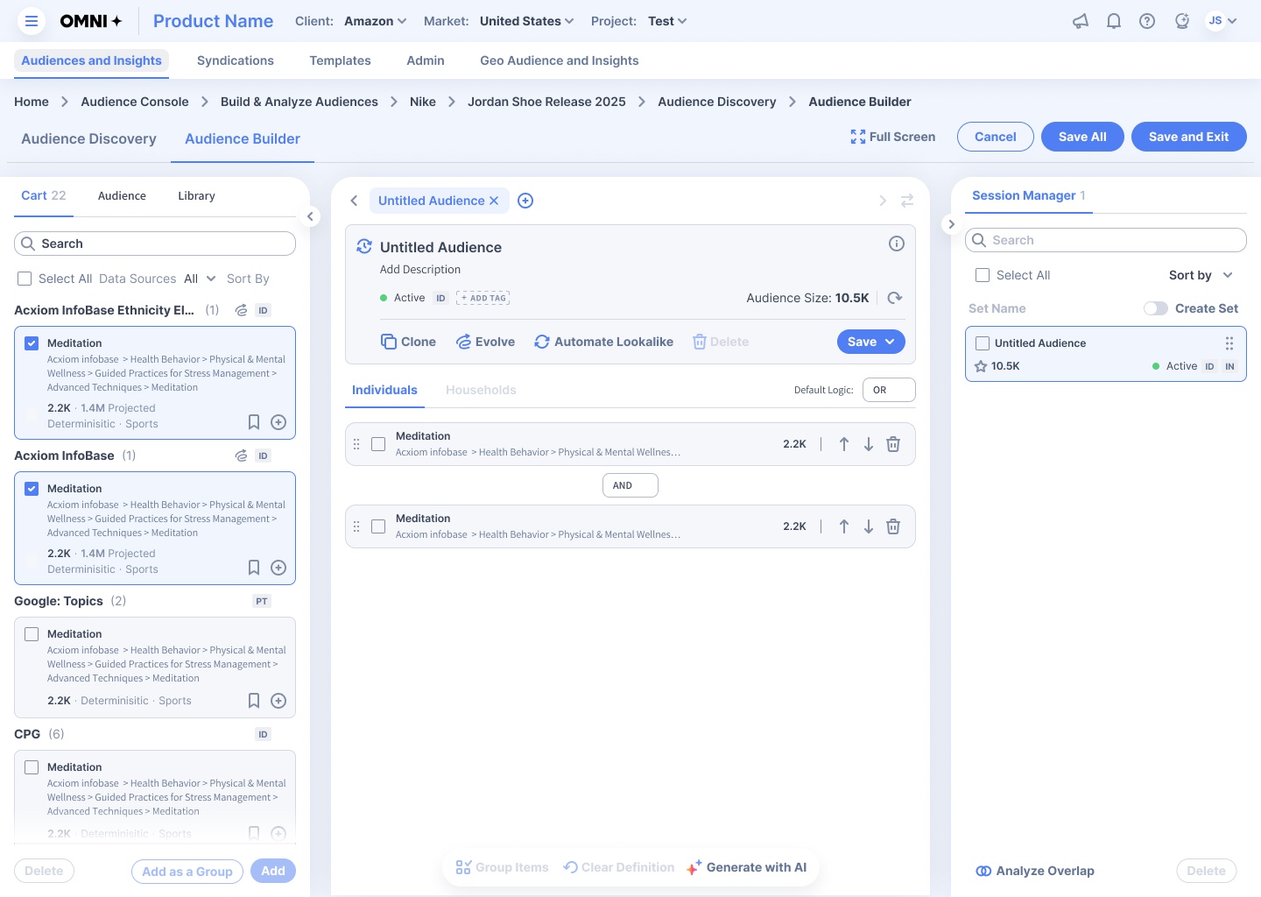Add a new audience tab with plus icon
Viewport: 1261px width, 897px height.
point(525,201)
